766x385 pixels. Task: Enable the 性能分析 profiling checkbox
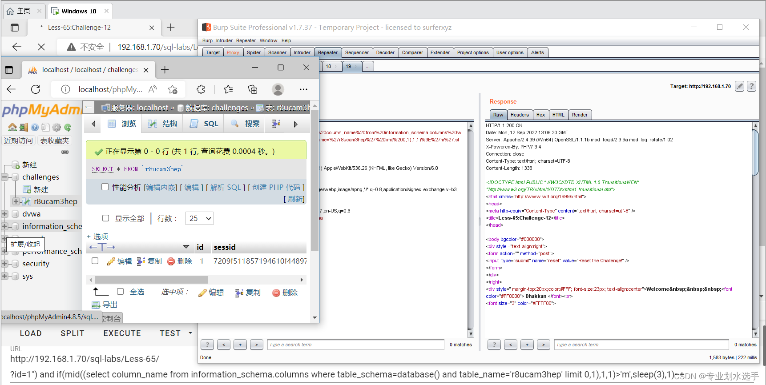pyautogui.click(x=105, y=187)
